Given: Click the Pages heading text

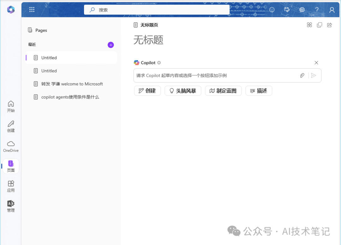Looking at the screenshot, I should [41, 30].
